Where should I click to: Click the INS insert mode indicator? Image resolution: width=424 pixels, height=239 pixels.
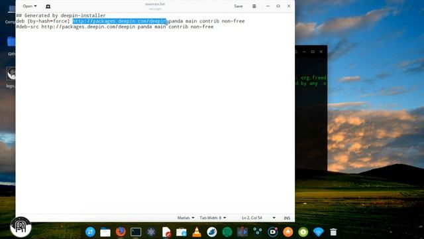[x=287, y=218]
